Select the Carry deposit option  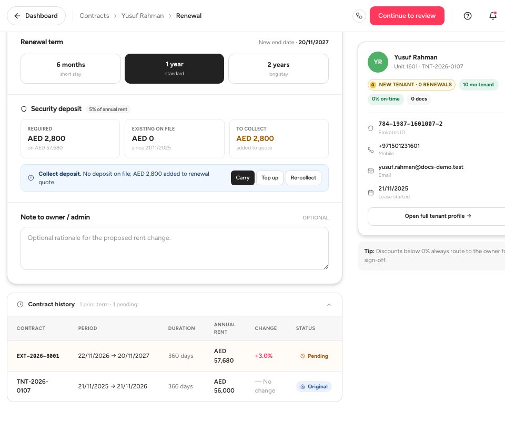[x=243, y=178]
